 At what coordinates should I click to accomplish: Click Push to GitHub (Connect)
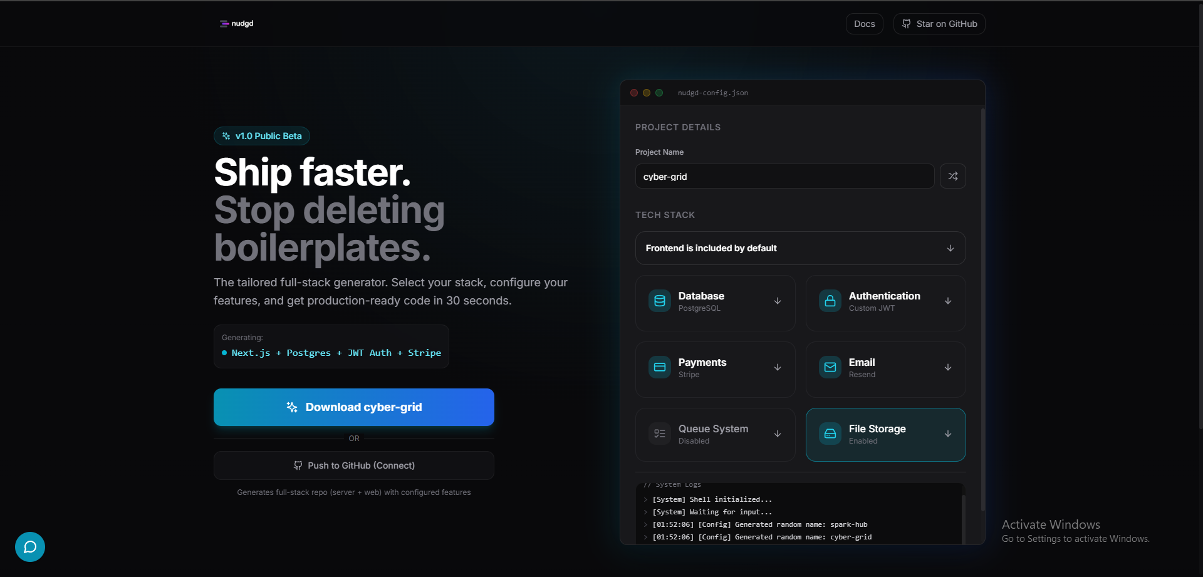click(354, 465)
